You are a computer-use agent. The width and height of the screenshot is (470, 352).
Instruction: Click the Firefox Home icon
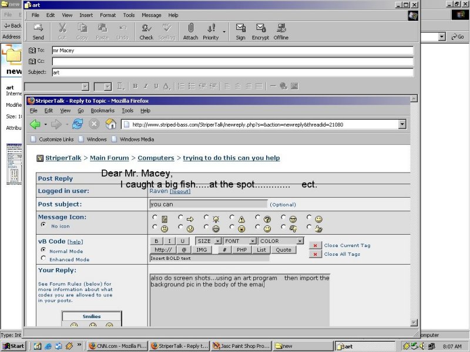pos(110,124)
